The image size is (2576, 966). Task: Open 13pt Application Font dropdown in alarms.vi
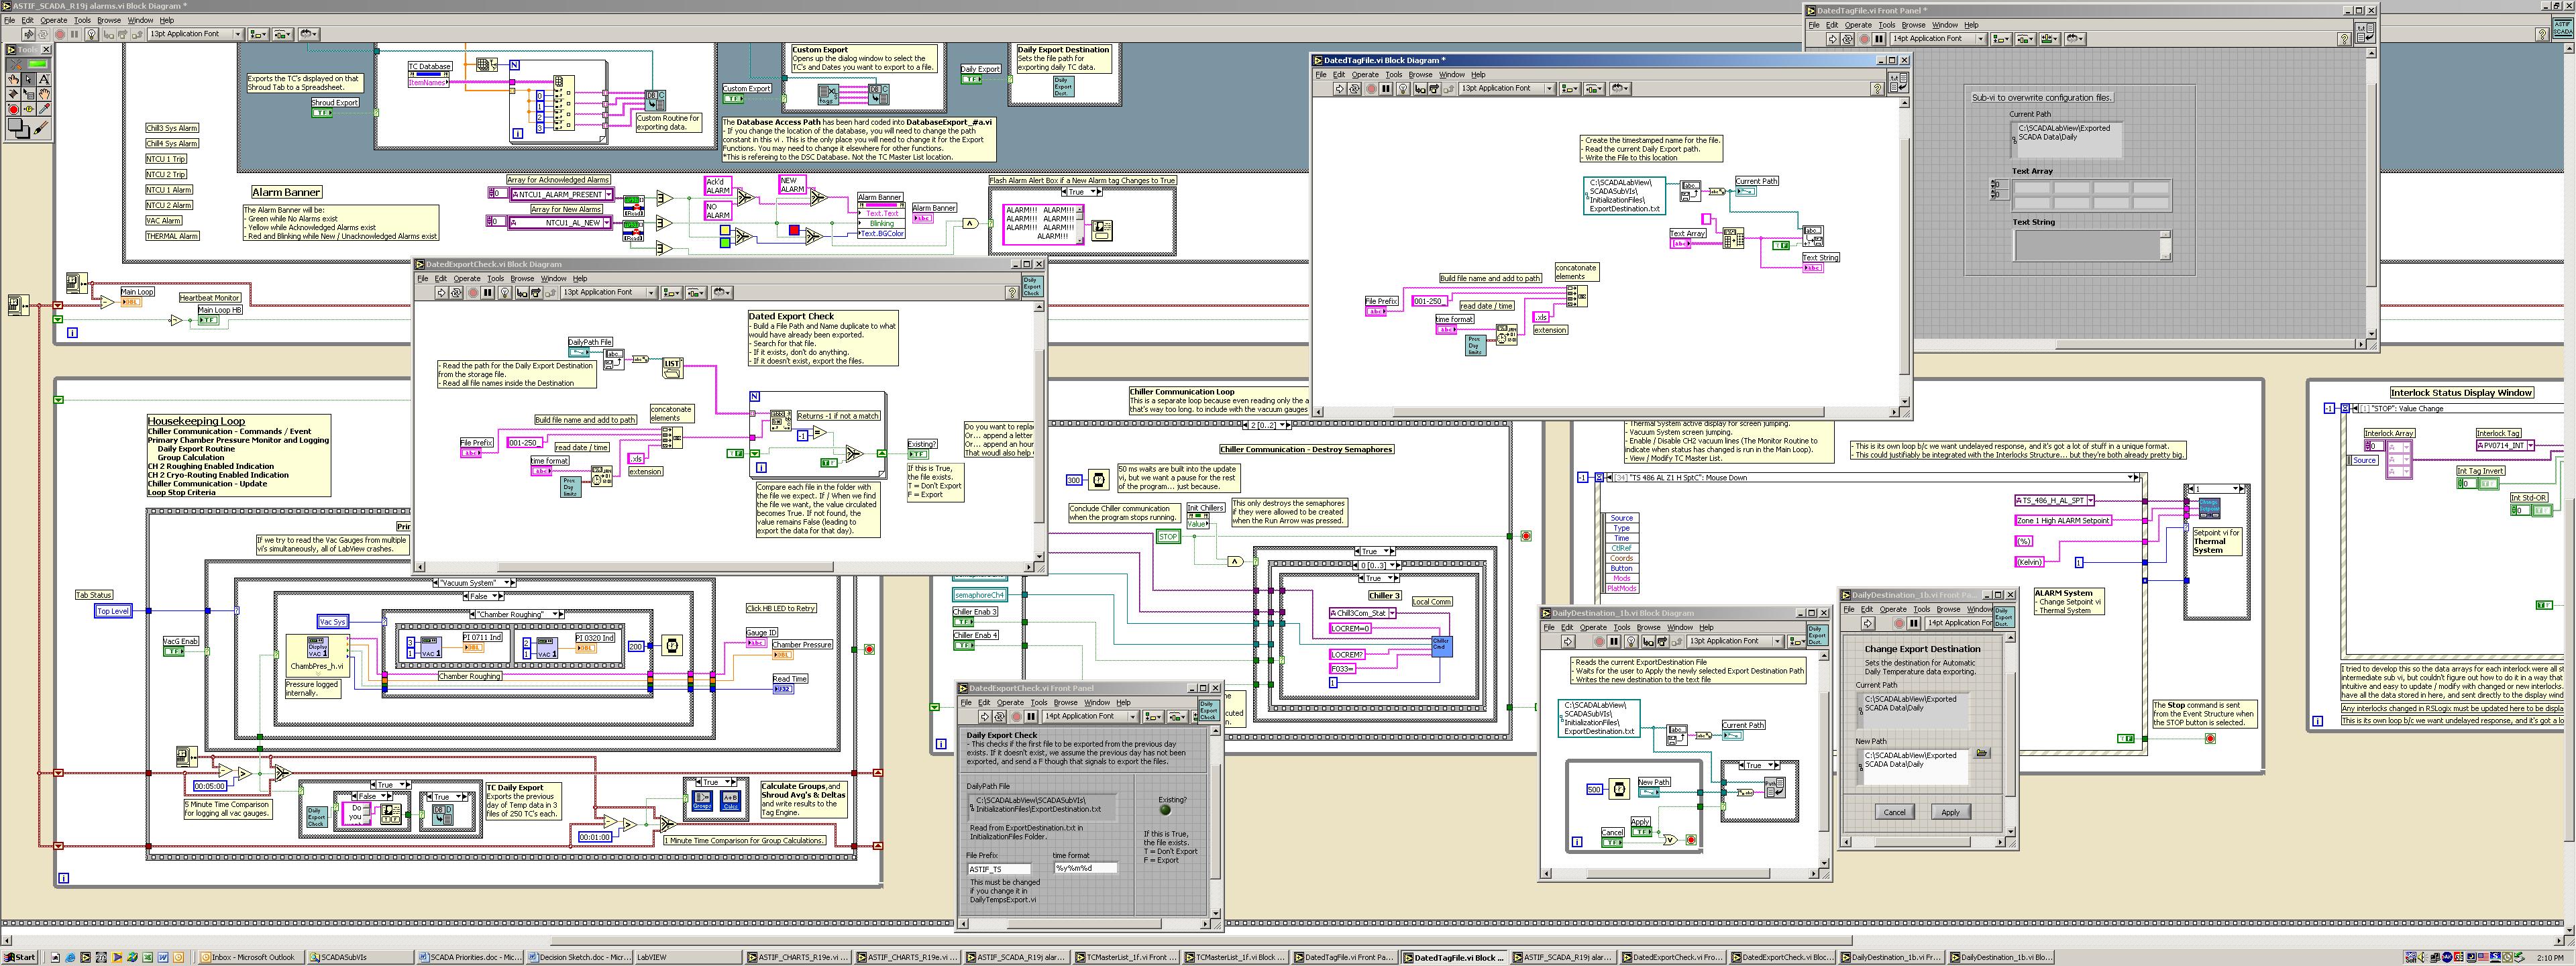[196, 34]
